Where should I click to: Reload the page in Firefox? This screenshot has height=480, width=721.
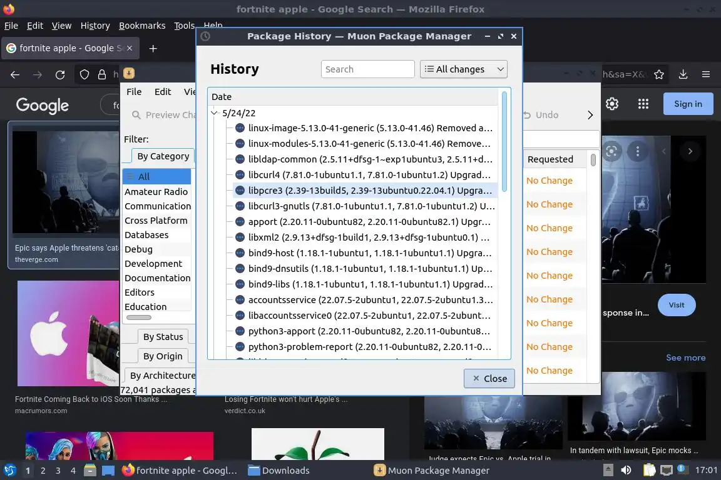point(60,74)
